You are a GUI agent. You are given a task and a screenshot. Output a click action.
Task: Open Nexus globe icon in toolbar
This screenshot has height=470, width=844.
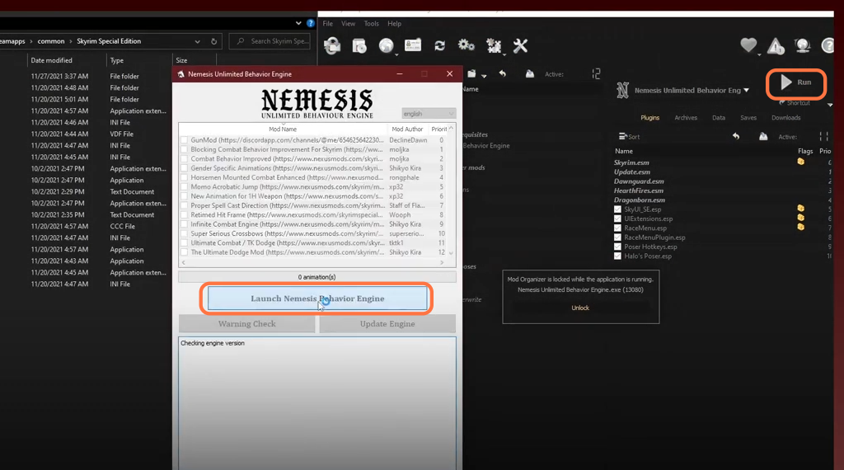(386, 45)
